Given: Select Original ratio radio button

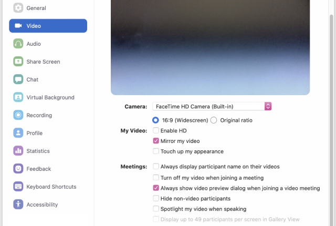Looking at the screenshot, I should (214, 120).
